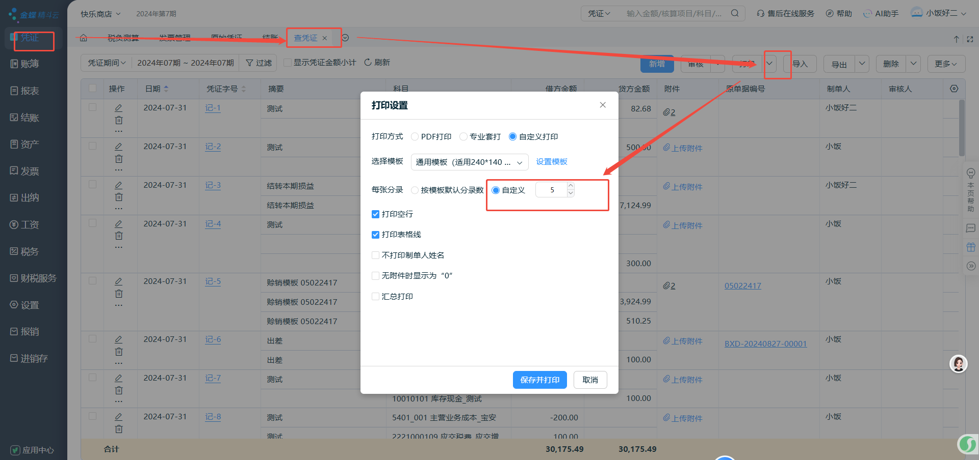Open the AI助手 assistant

point(881,14)
